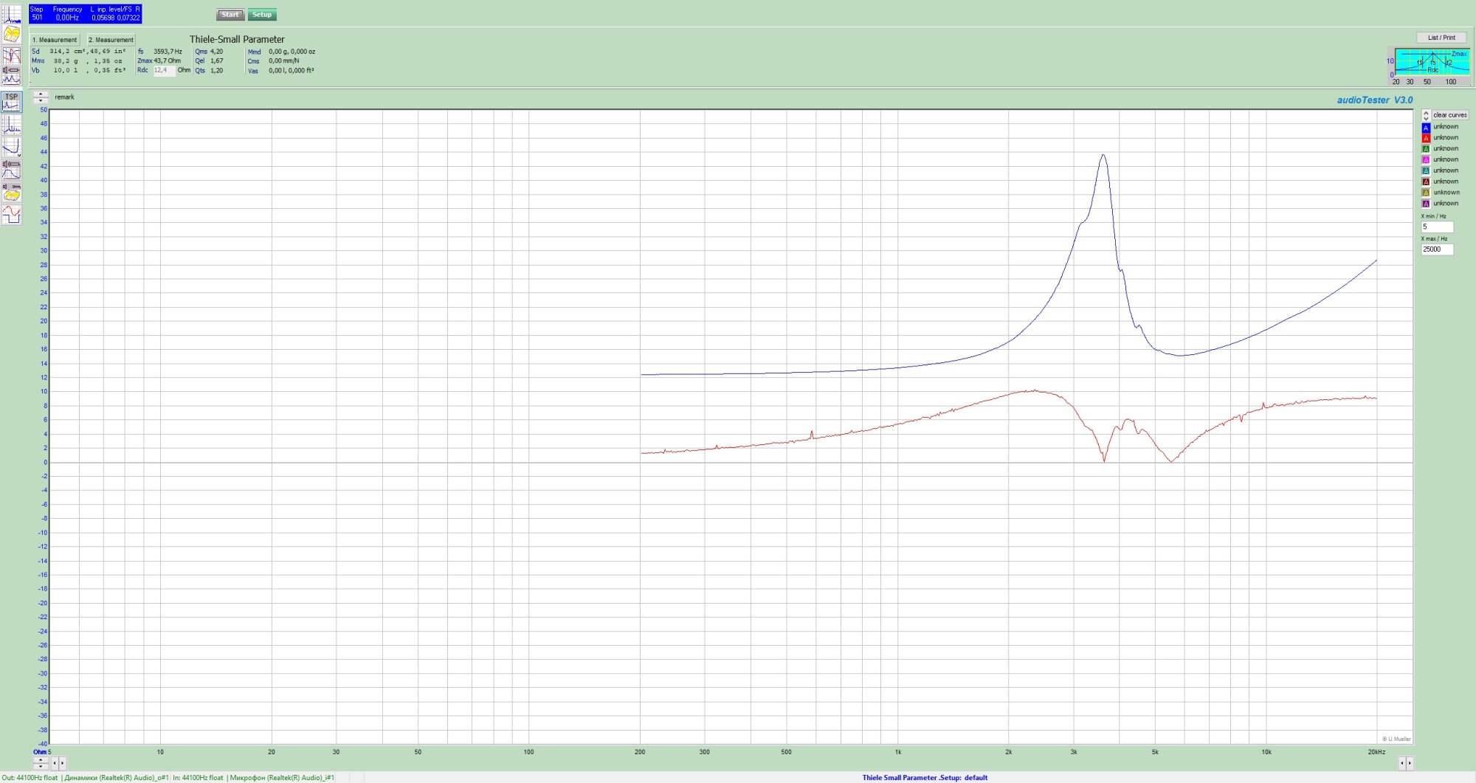Open the spectrum analyzer tool at top of sidebar

[11, 14]
